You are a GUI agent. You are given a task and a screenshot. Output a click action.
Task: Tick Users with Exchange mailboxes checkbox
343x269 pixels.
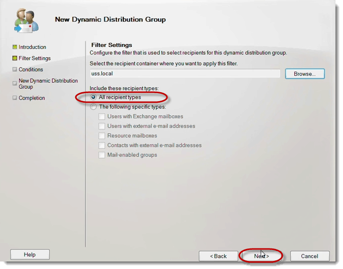pyautogui.click(x=102, y=117)
